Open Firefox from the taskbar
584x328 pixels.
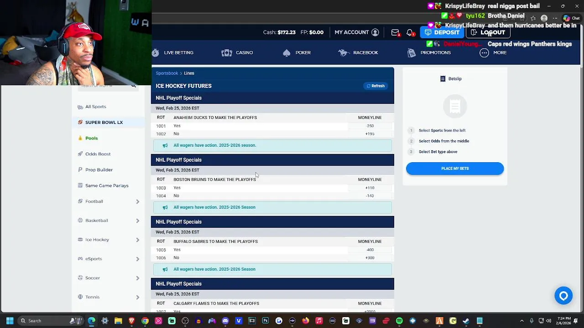tap(305, 321)
